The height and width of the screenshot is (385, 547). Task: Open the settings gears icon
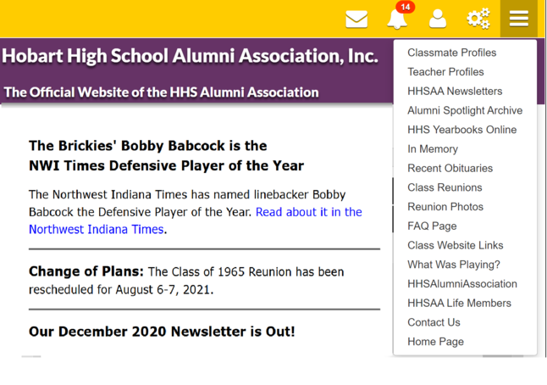click(x=478, y=19)
